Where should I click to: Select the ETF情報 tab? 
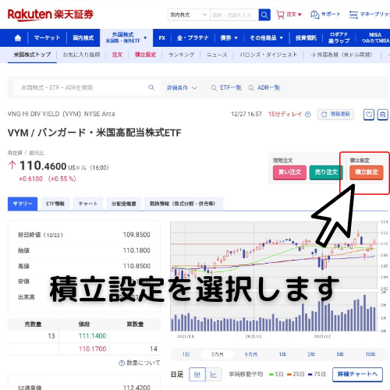tap(55, 204)
